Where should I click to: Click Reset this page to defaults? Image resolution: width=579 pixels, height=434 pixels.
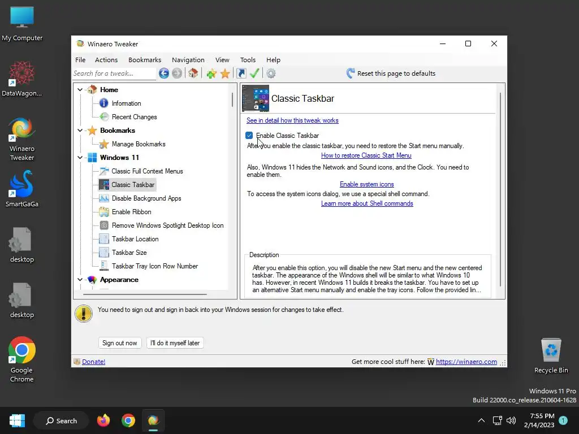[396, 73]
